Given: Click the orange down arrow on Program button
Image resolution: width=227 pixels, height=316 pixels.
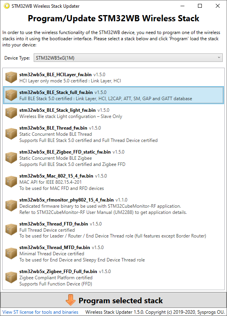Looking at the screenshot, I should tap(71, 300).
